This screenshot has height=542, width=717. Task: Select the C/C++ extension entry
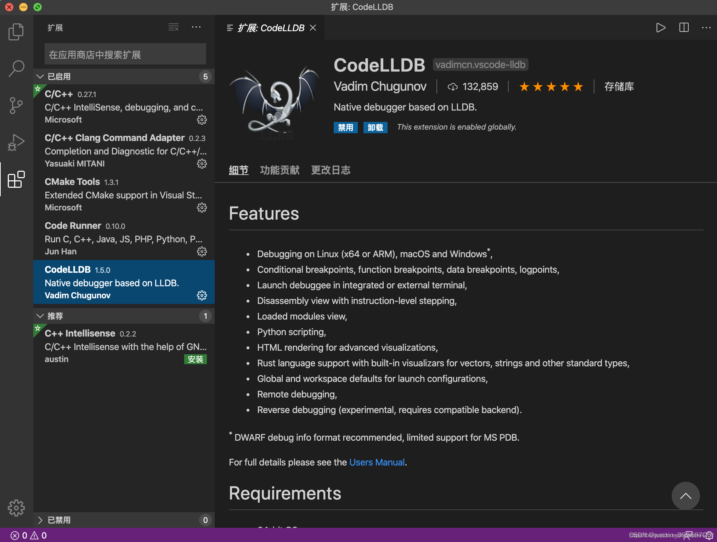[x=124, y=106]
